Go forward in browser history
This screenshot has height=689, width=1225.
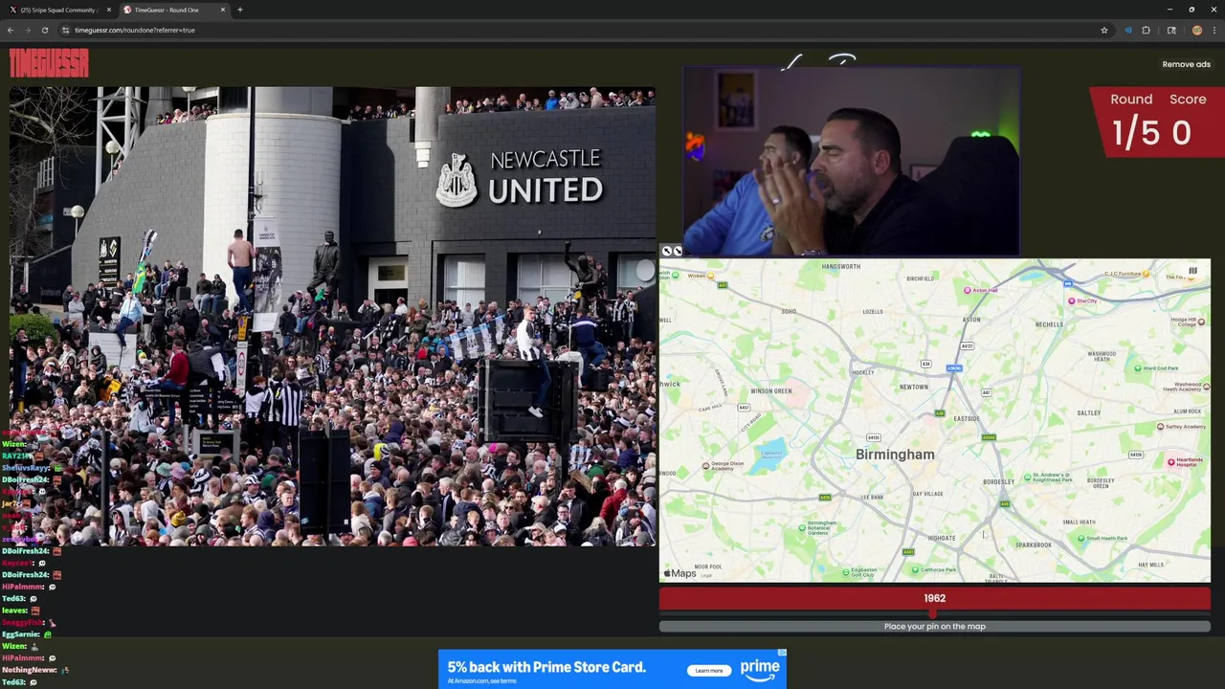[x=27, y=30]
